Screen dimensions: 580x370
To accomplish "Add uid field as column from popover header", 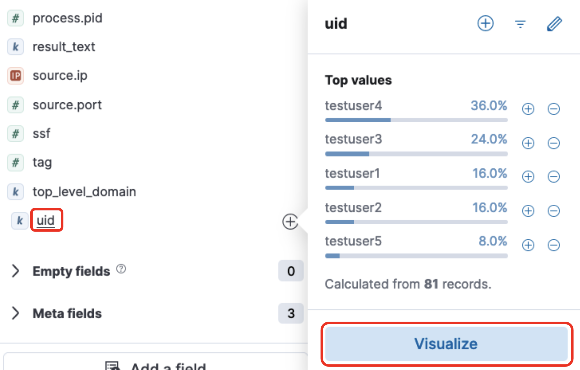I will click(485, 23).
